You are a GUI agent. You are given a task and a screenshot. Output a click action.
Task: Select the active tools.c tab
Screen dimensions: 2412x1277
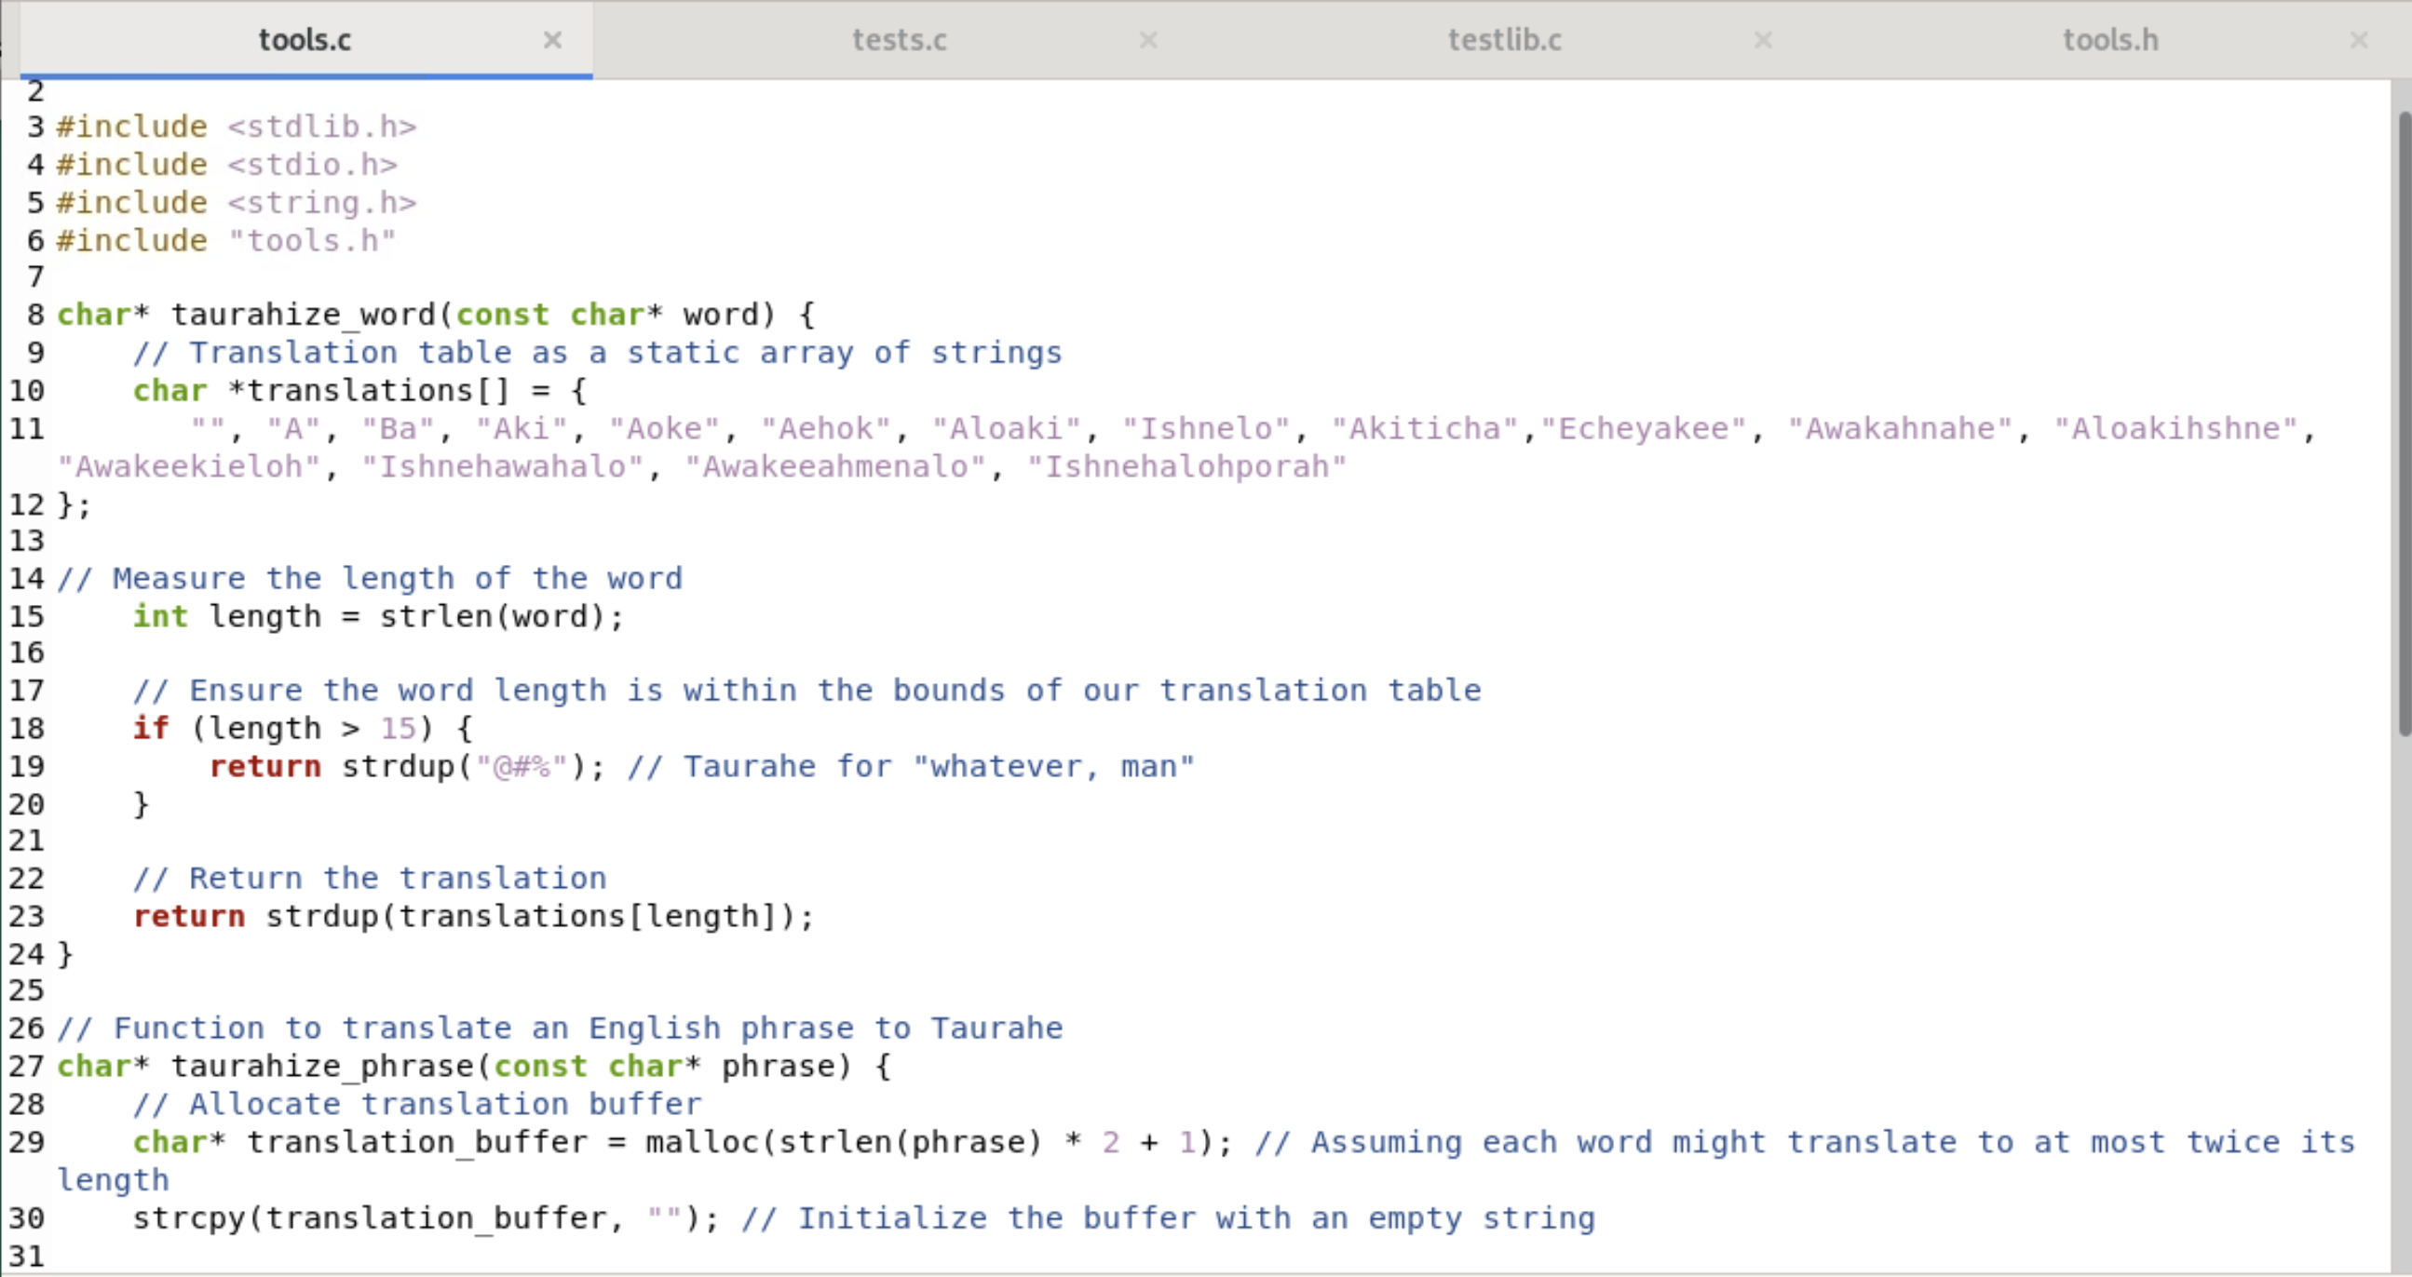pos(305,39)
